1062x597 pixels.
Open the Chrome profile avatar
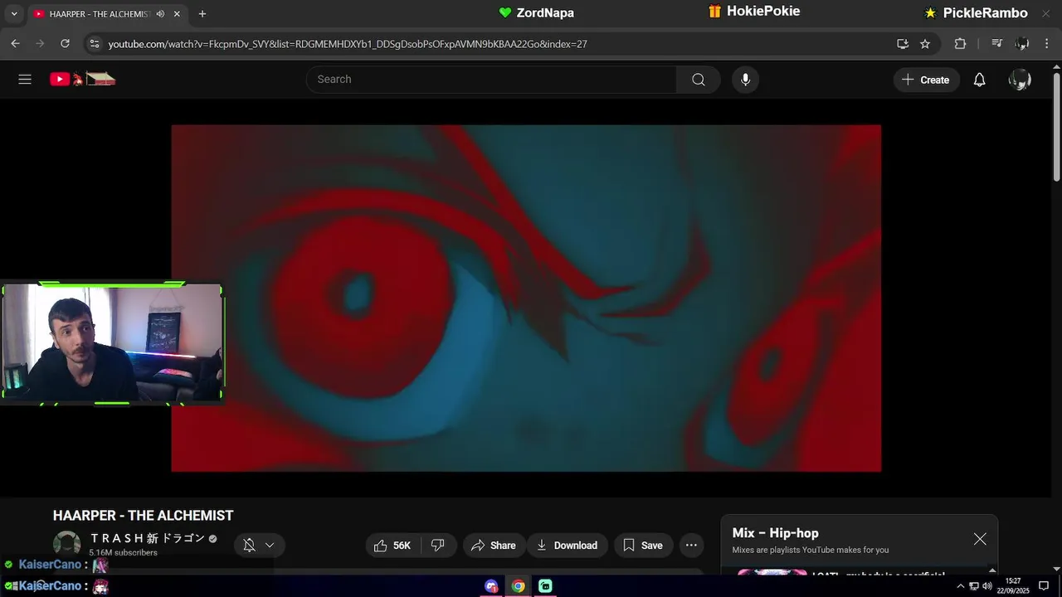[1022, 44]
